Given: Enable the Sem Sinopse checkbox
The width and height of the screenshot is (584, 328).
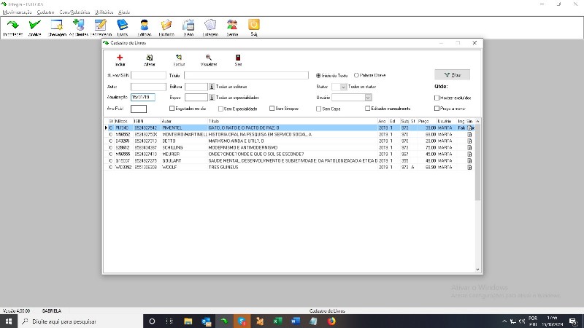Looking at the screenshot, I should pyautogui.click(x=272, y=109).
